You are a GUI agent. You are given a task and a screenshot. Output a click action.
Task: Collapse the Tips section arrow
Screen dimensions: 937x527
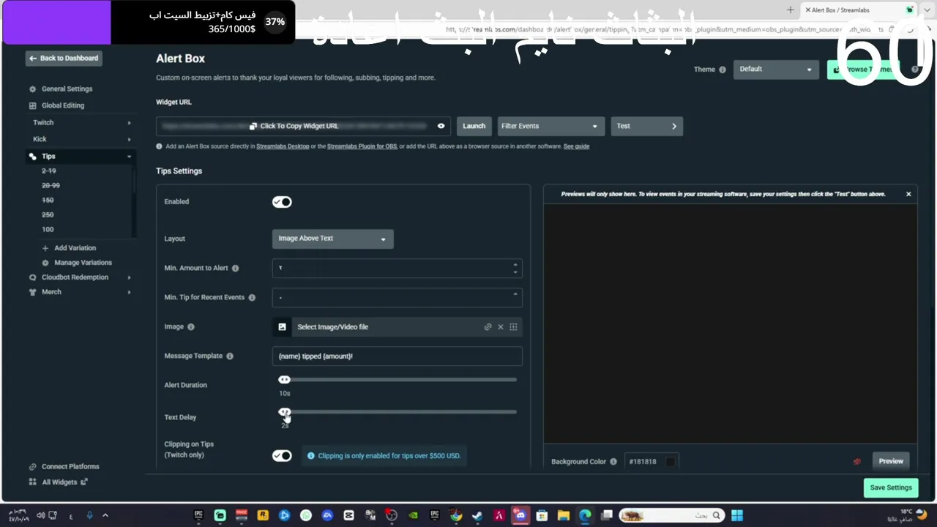[129, 157]
